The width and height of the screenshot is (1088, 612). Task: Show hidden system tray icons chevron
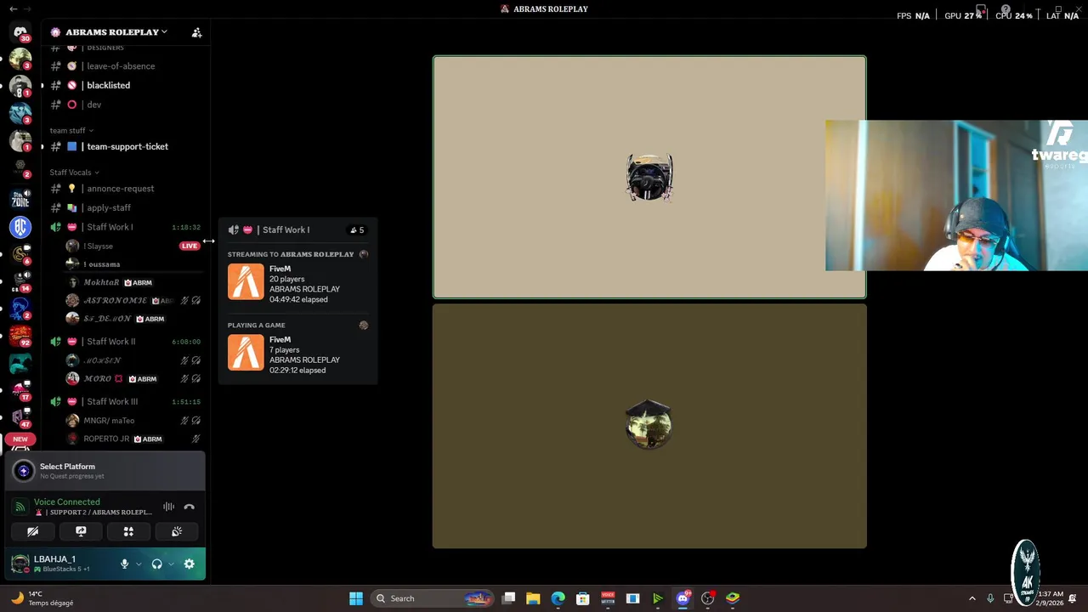972,598
